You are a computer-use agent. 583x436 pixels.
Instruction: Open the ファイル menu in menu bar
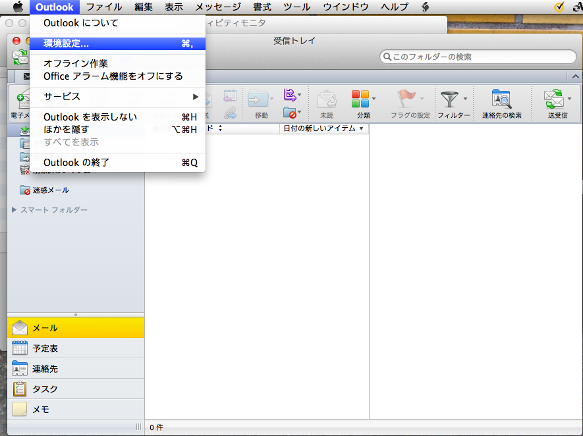pyautogui.click(x=103, y=7)
